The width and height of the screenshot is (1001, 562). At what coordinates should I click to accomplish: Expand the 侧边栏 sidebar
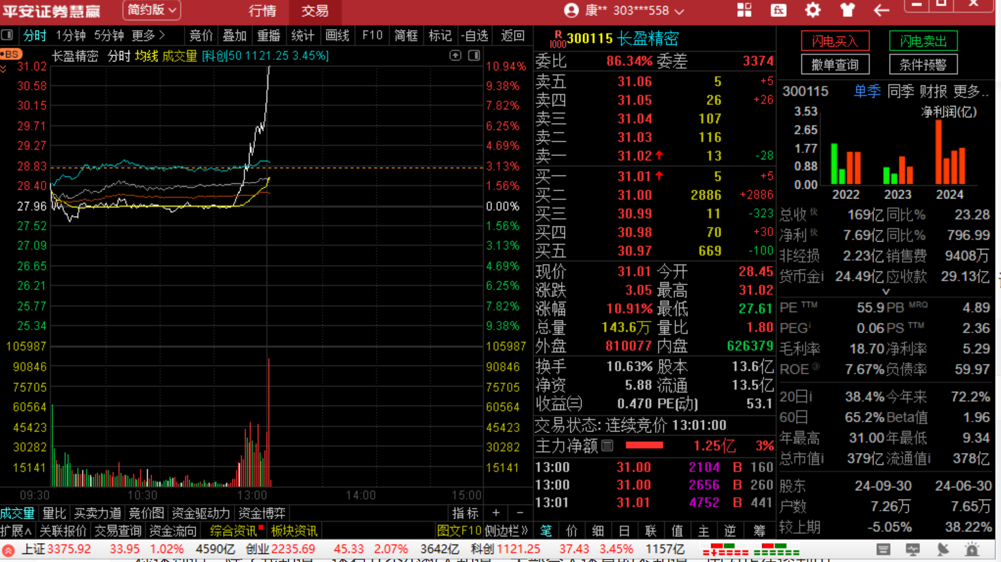[506, 531]
